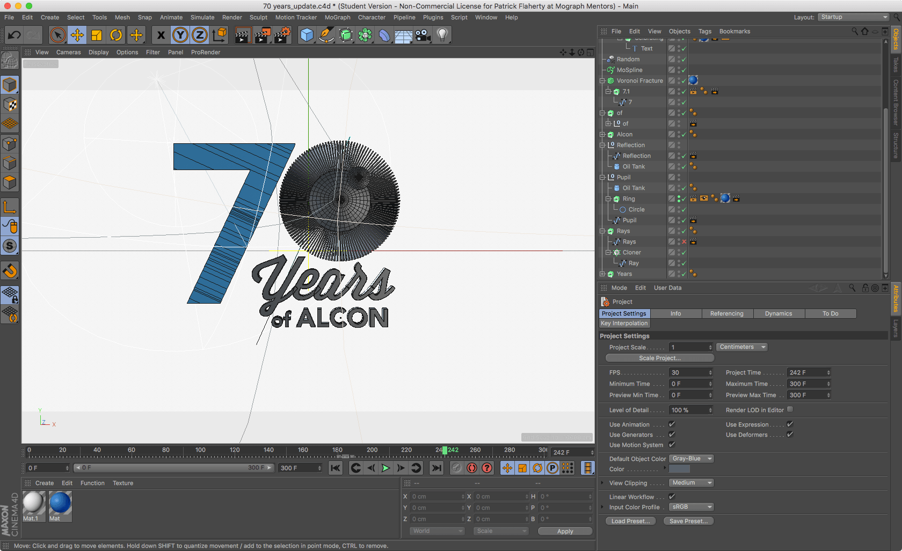Viewport: 902px width, 551px height.
Task: Click Render View clapperboard icon
Action: 243,35
